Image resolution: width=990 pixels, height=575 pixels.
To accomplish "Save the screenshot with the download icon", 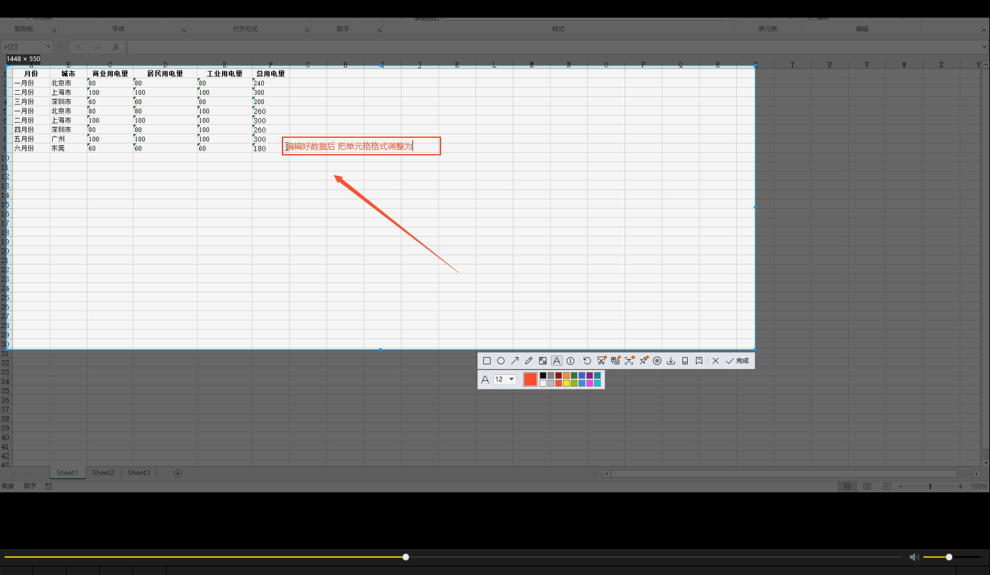I will coord(671,361).
